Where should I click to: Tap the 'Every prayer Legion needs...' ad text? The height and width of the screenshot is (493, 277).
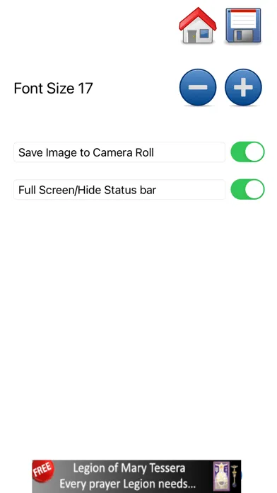point(127,484)
